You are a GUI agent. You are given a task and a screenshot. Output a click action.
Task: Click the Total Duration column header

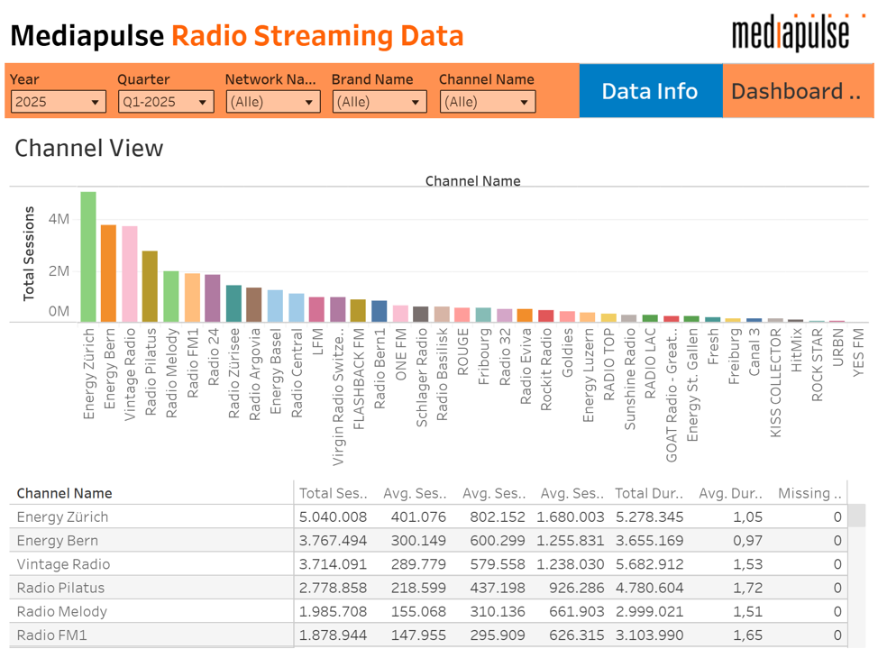[649, 493]
